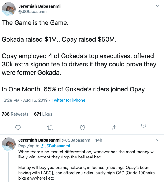
Task: View the 736 Retweets list
Action: [15, 114]
